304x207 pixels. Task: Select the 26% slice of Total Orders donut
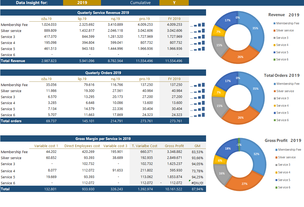[x=240, y=117]
